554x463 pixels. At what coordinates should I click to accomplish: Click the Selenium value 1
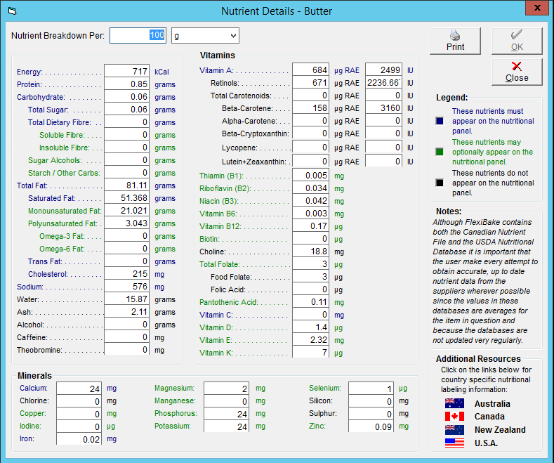371,389
